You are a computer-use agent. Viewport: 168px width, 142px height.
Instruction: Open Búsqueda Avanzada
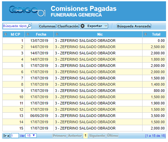point(134,26)
